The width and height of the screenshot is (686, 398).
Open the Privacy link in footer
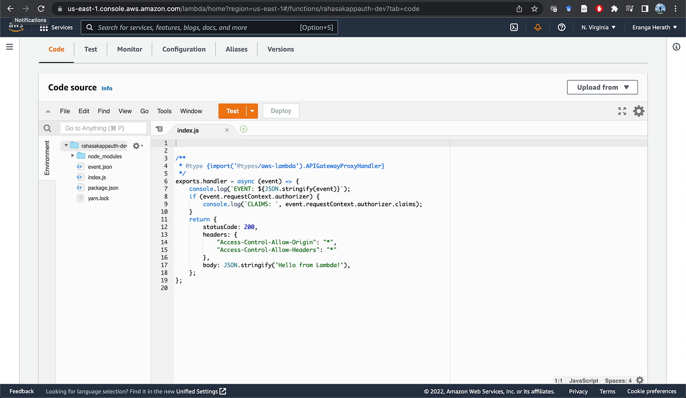coord(578,391)
